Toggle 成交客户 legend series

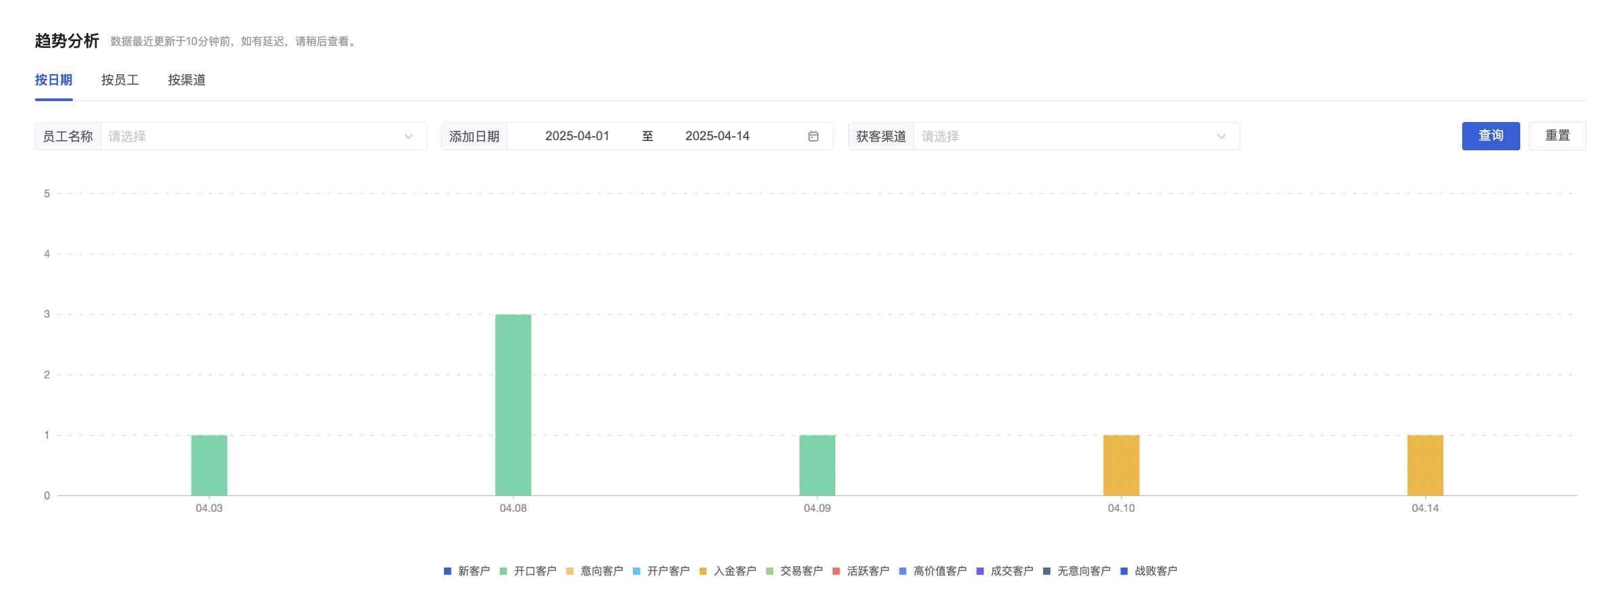(1005, 571)
